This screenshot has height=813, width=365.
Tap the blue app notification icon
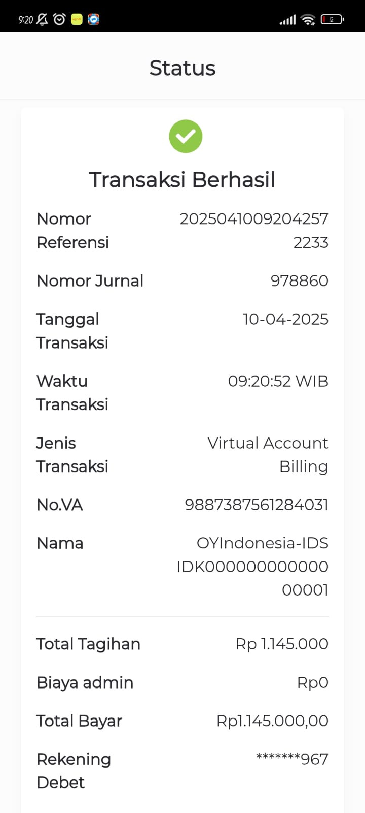pos(94,20)
